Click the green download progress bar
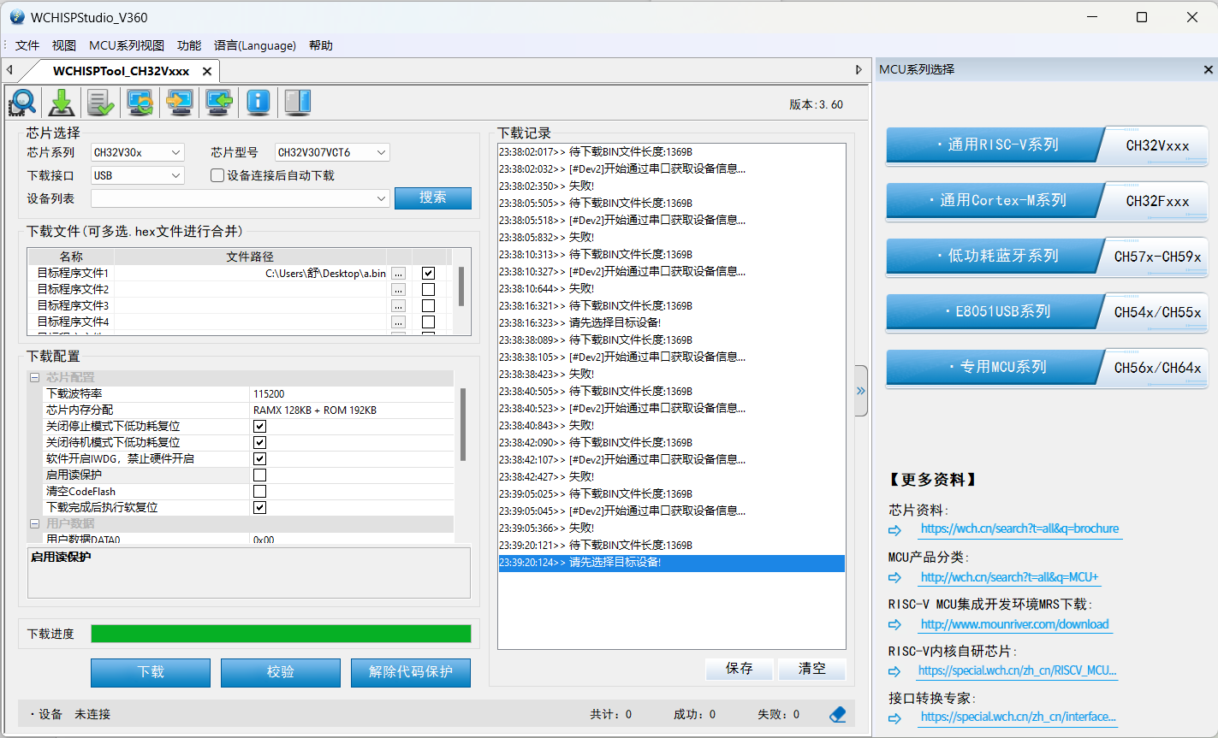This screenshot has width=1218, height=738. click(281, 633)
